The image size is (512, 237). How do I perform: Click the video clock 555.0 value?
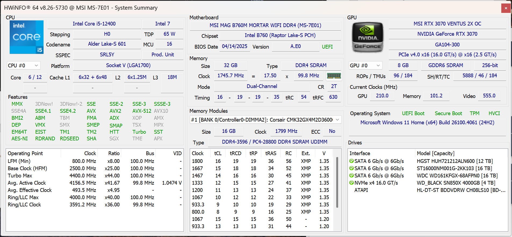(489, 96)
